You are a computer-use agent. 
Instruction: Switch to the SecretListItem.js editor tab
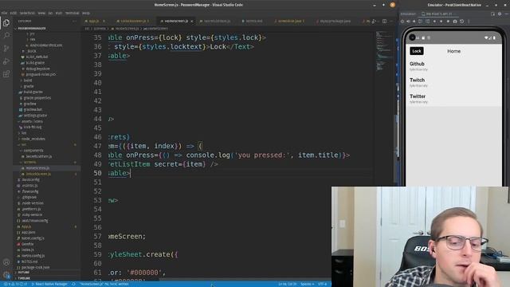(216, 22)
